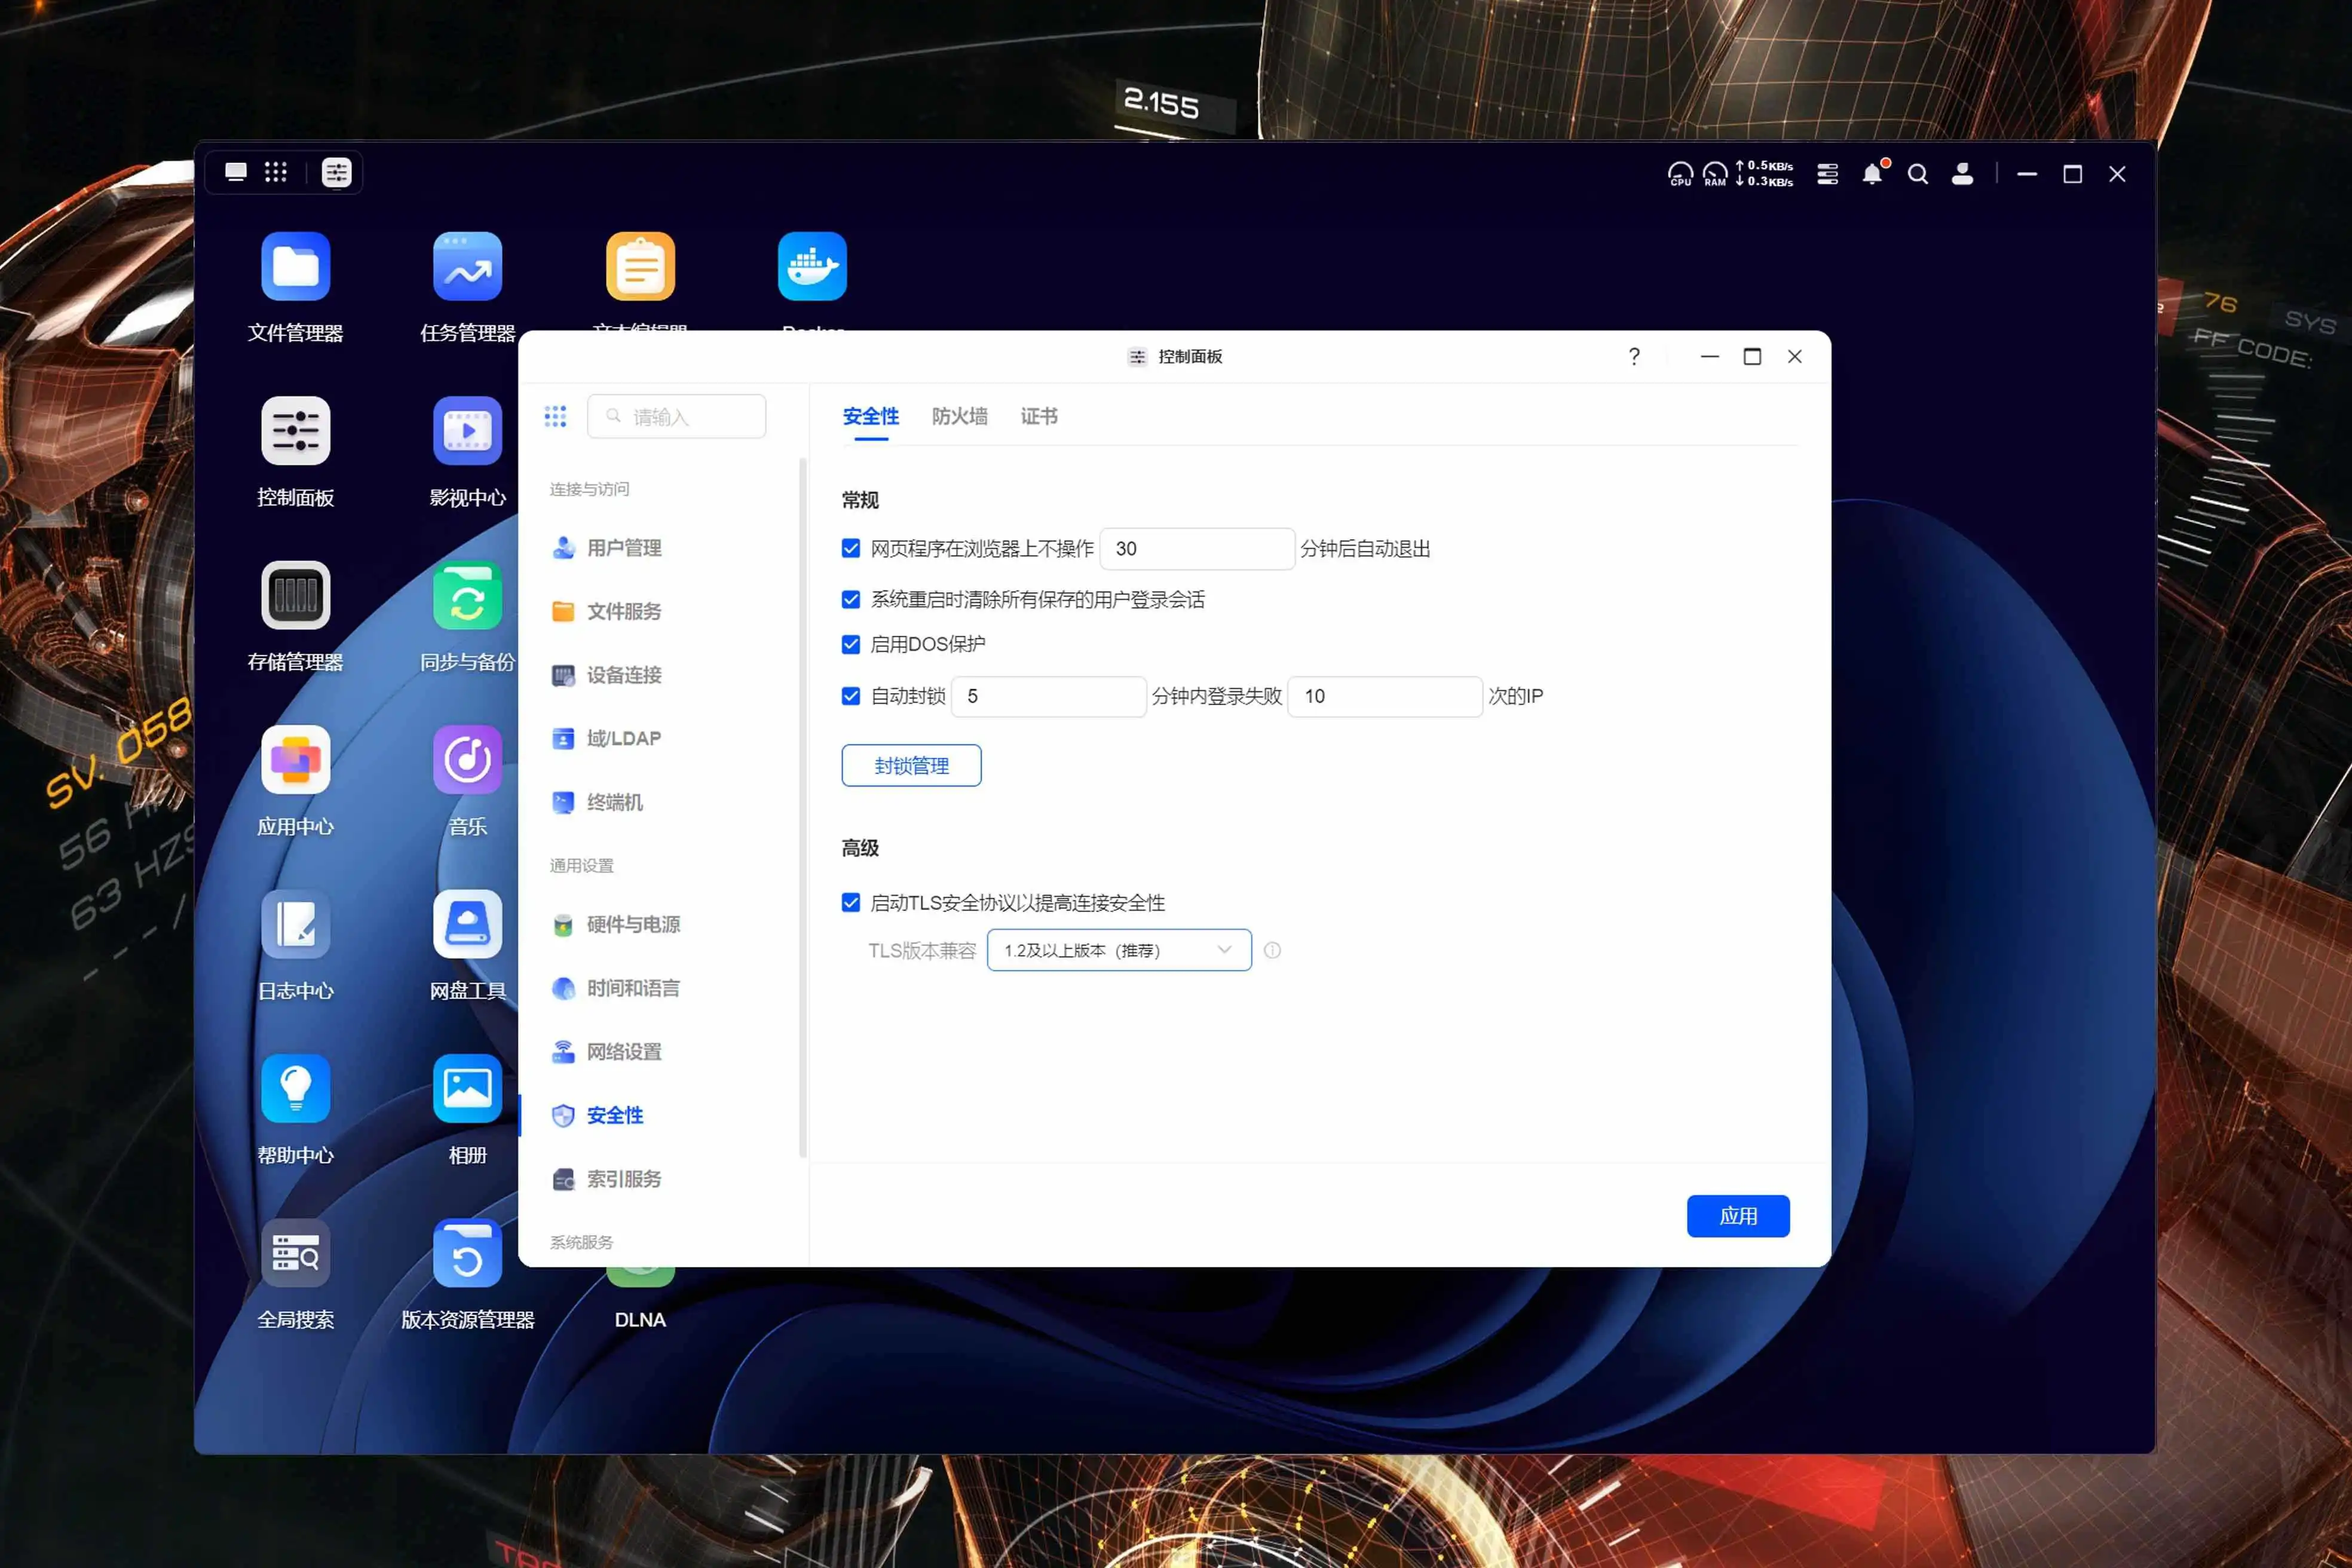Show CPU usage gauge in top bar
Screen dimensions: 2352x1568
click(1680, 174)
